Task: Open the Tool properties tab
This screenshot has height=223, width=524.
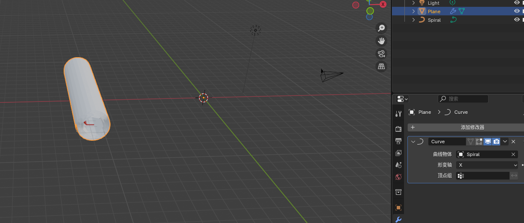Action: tap(398, 114)
